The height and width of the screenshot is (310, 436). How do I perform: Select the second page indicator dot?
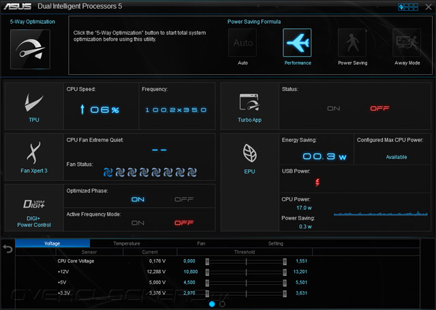(x=222, y=304)
